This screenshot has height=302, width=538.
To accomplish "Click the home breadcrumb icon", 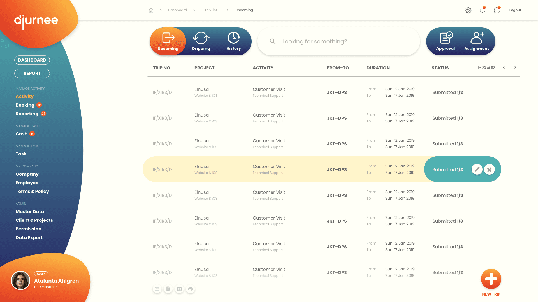I will tap(151, 10).
